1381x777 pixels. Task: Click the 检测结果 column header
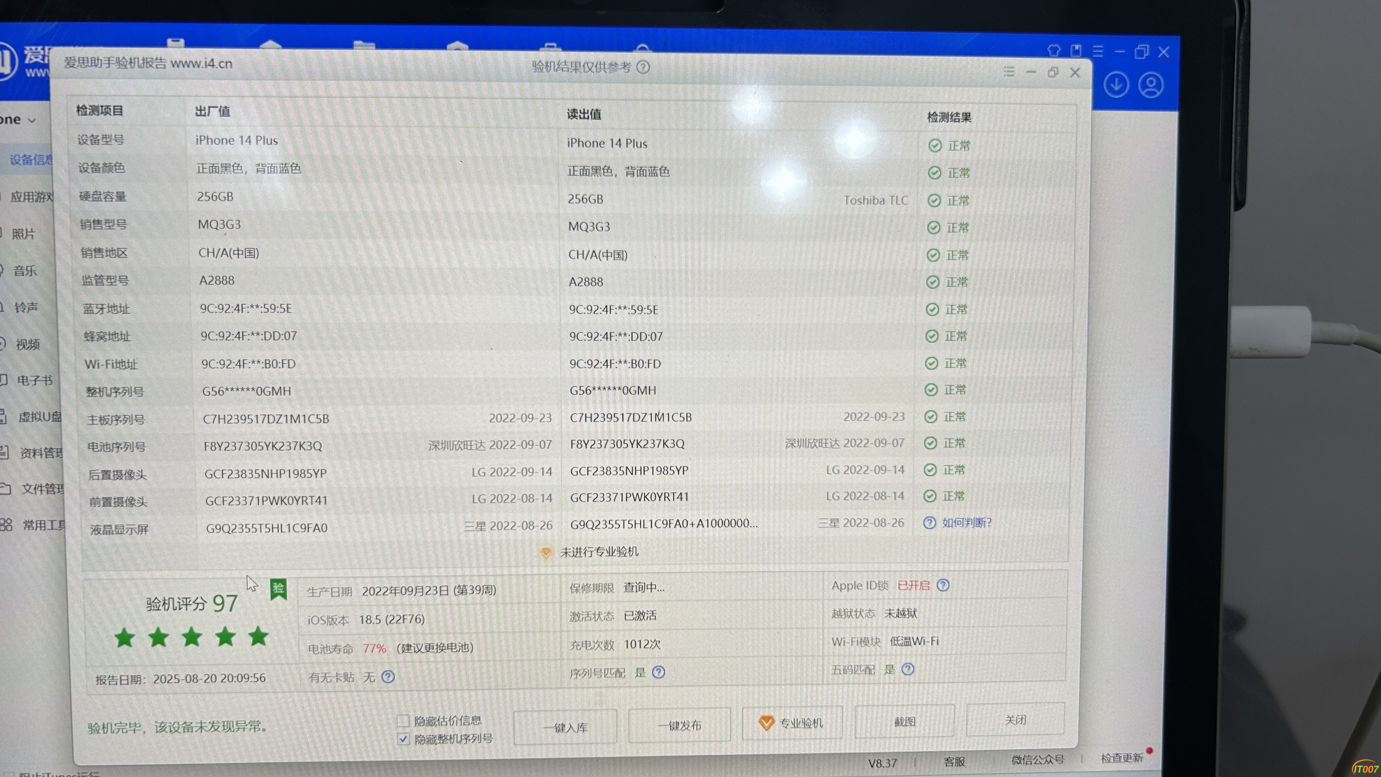click(x=949, y=118)
